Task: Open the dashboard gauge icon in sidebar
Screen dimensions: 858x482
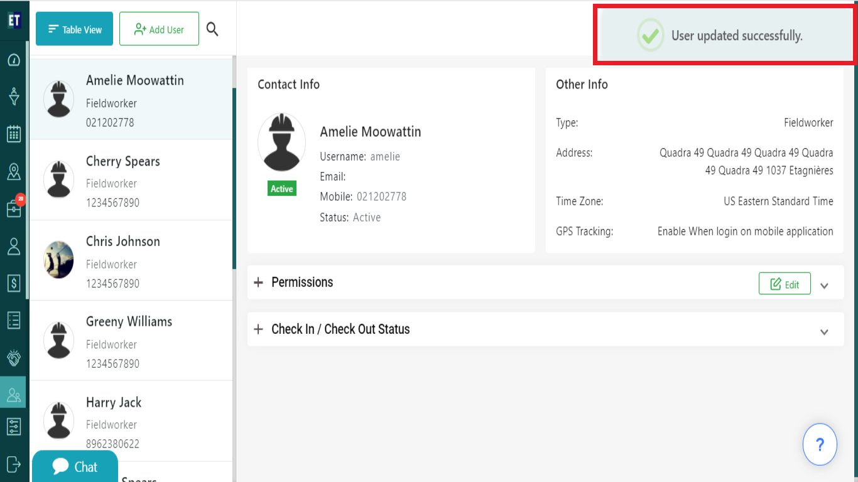Action: coord(14,60)
